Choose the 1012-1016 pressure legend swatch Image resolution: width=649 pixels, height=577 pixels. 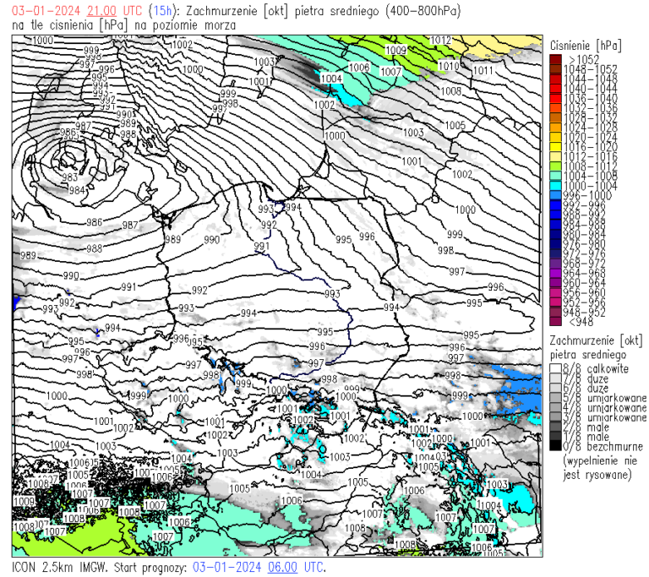[554, 155]
